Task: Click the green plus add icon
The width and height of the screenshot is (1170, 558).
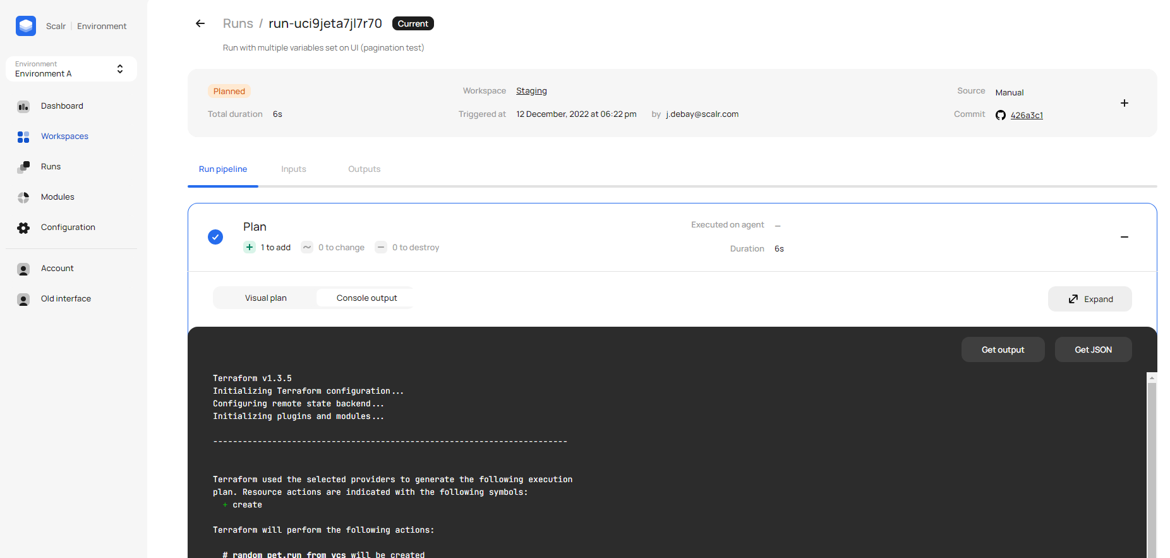Action: pyautogui.click(x=250, y=247)
